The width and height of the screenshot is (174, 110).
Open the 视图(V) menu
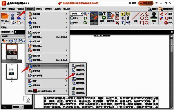coord(21,9)
